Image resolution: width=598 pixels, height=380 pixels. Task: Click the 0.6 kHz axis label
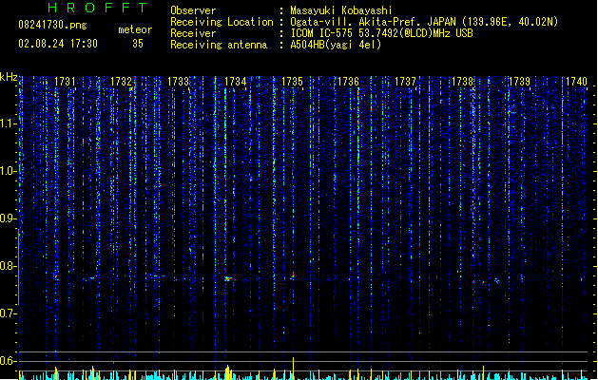tap(8, 361)
